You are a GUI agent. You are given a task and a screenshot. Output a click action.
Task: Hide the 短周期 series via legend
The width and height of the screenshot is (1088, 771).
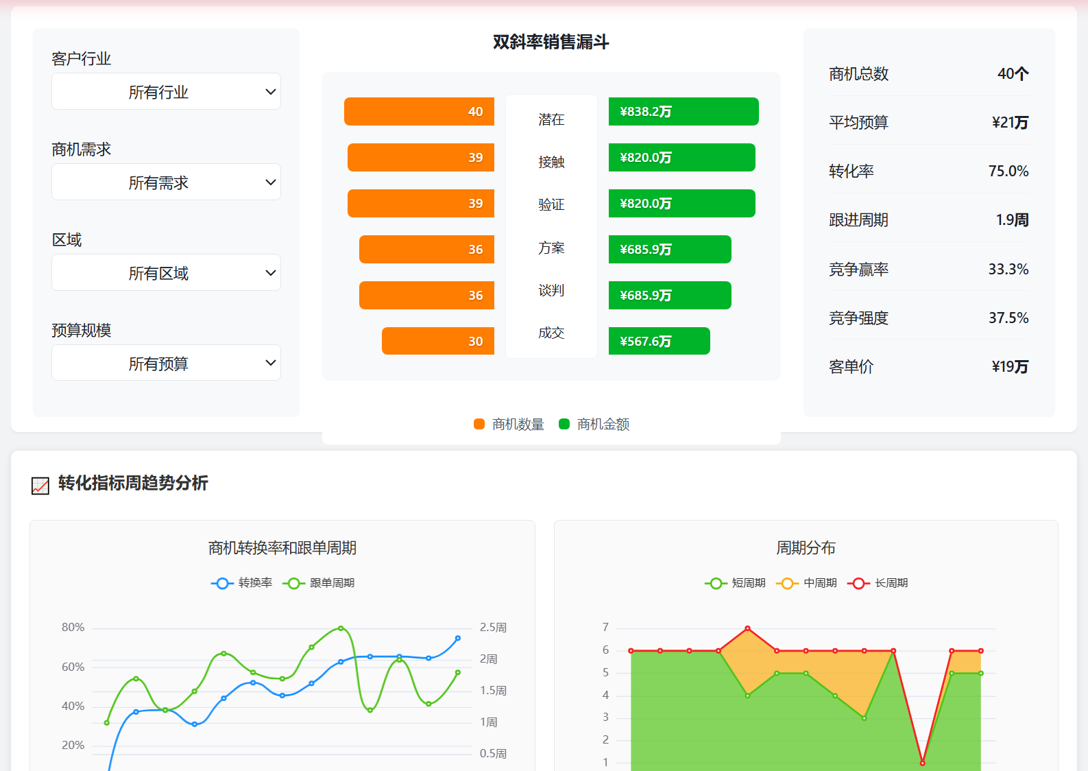716,583
